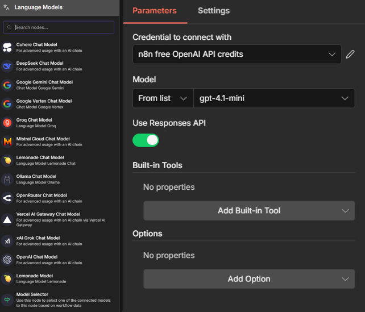The image size is (365, 312).
Task: Select the Ollama Chat Model node title
Action: pyautogui.click(x=36, y=176)
